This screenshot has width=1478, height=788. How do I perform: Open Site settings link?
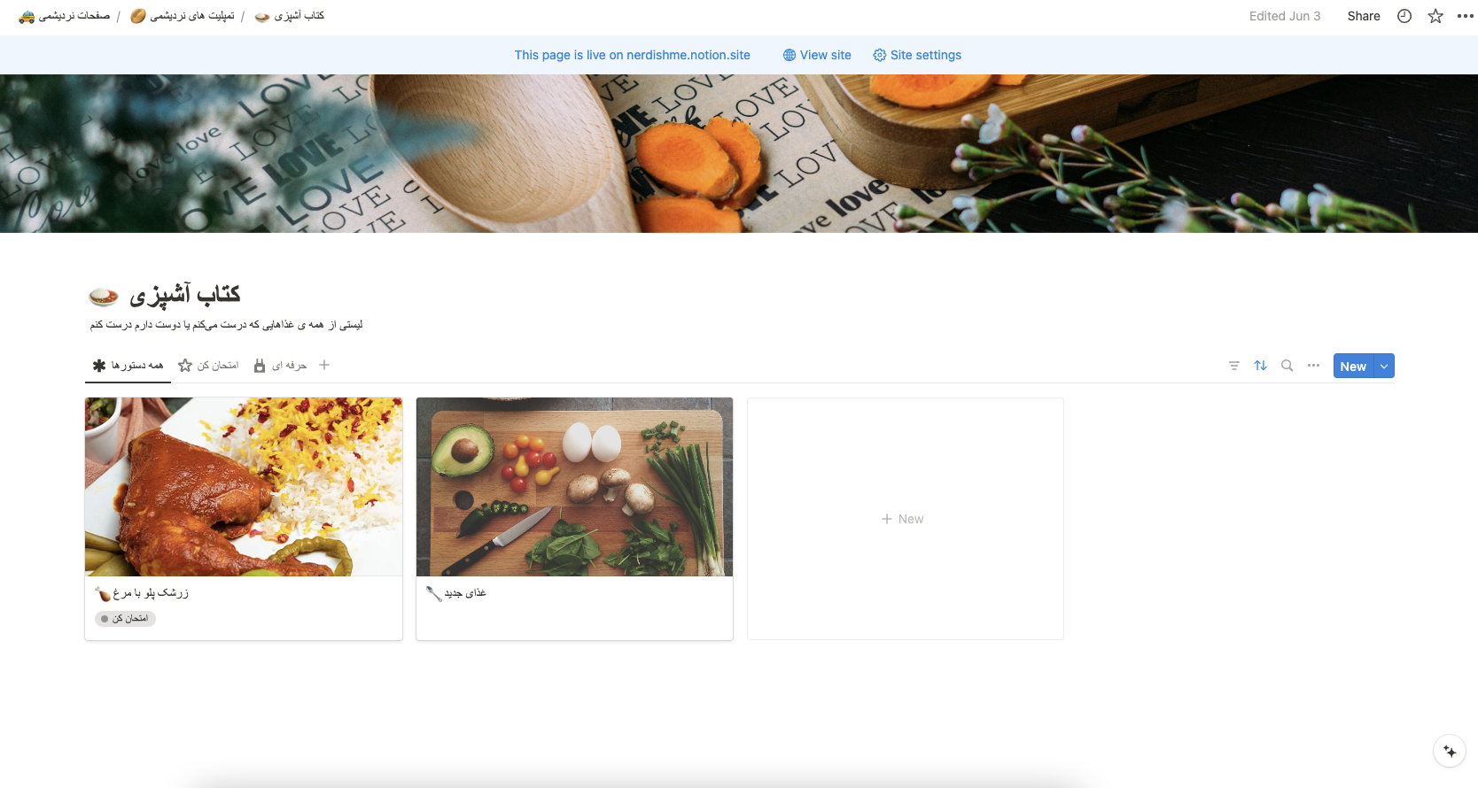[x=917, y=55]
